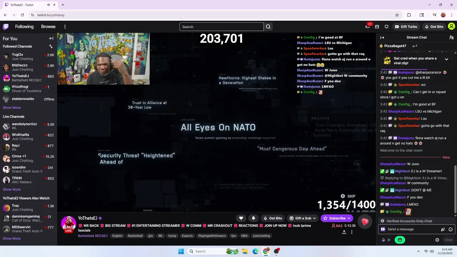457x257 pixels.
Task: Open the Browse tab
Action: coord(48,27)
